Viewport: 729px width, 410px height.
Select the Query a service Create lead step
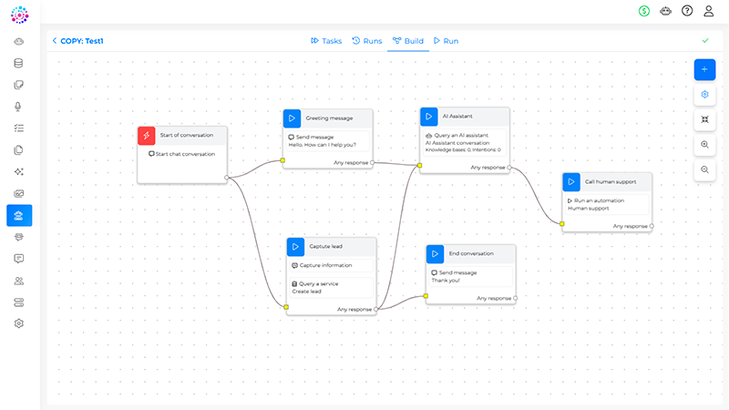coord(331,287)
